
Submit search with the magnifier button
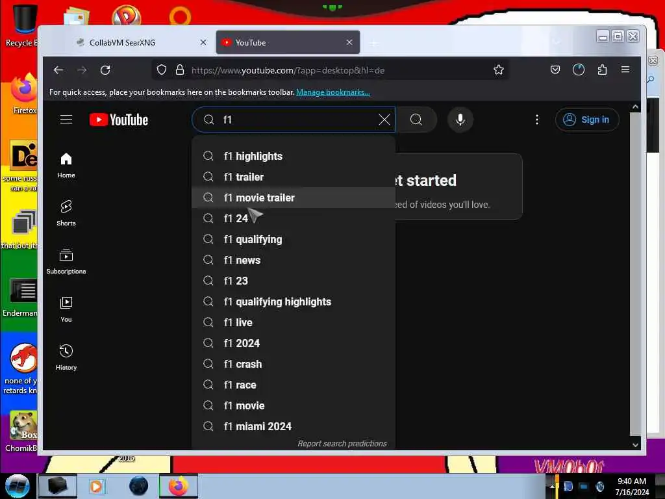pyautogui.click(x=416, y=120)
